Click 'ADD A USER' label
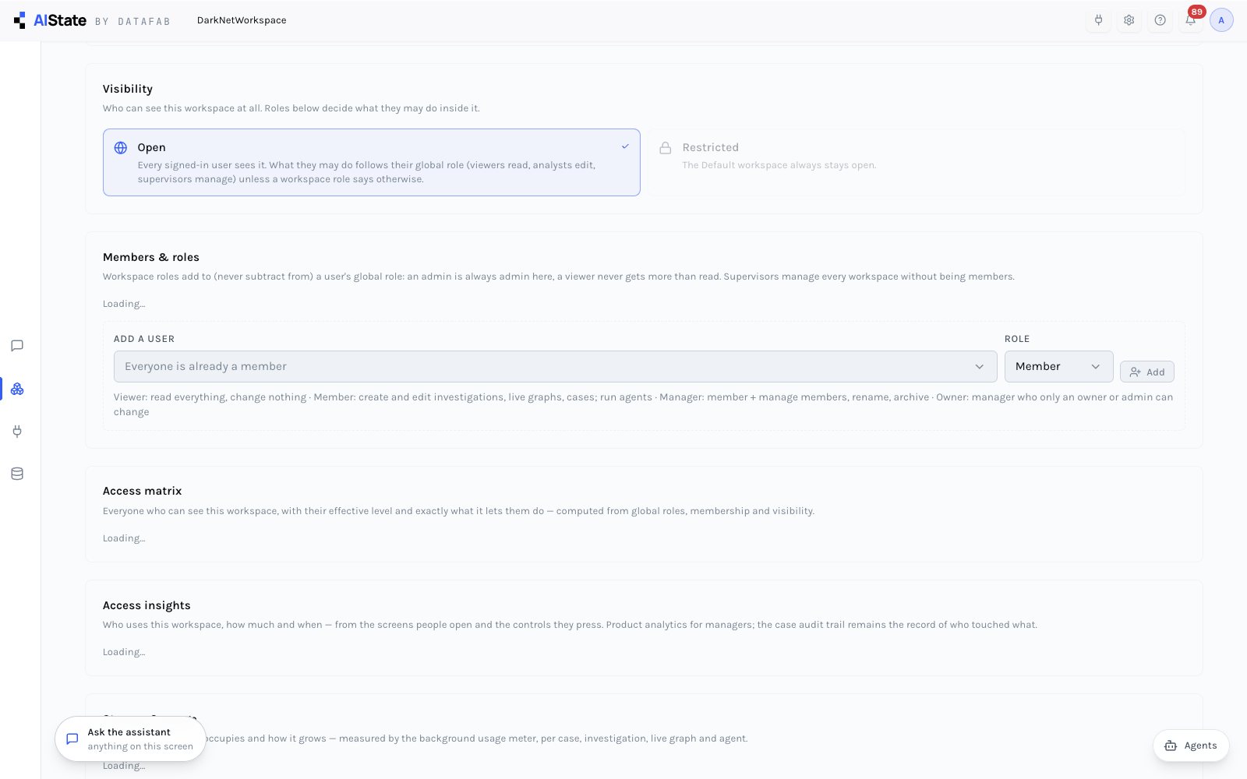Viewport: 1247px width, 779px height. point(144,339)
